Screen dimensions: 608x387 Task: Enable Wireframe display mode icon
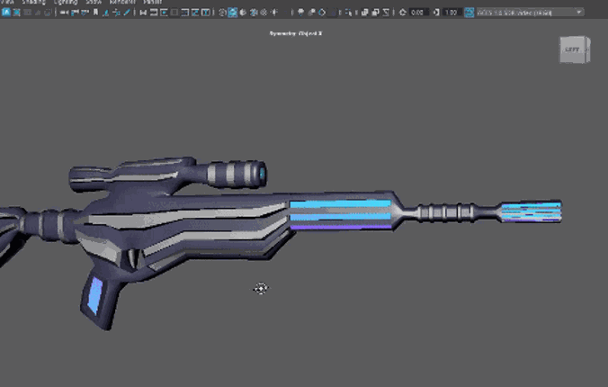[x=221, y=13]
